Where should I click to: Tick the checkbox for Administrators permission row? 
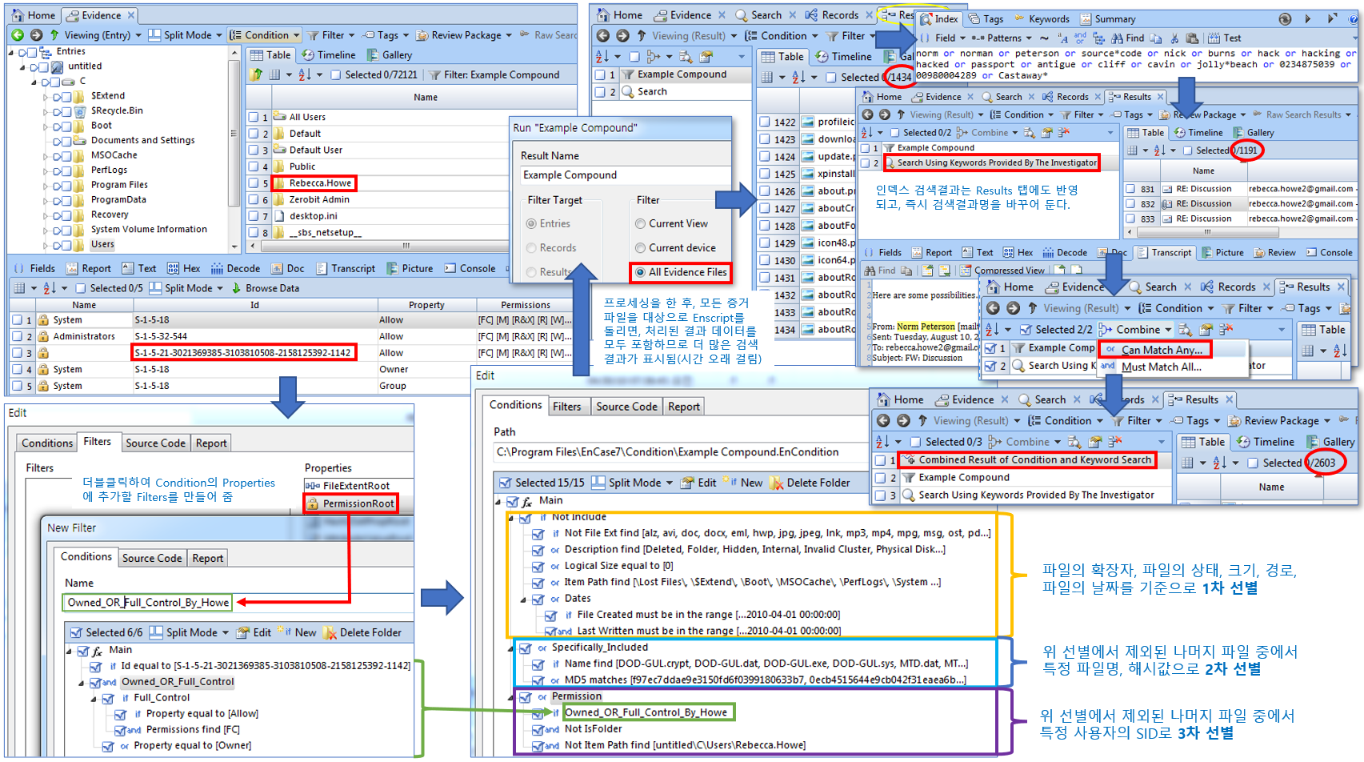18,337
